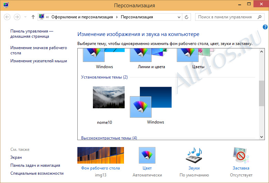Click the 'Звуки' link
Image resolution: width=269 pixels, height=183 pixels.
tap(194, 168)
